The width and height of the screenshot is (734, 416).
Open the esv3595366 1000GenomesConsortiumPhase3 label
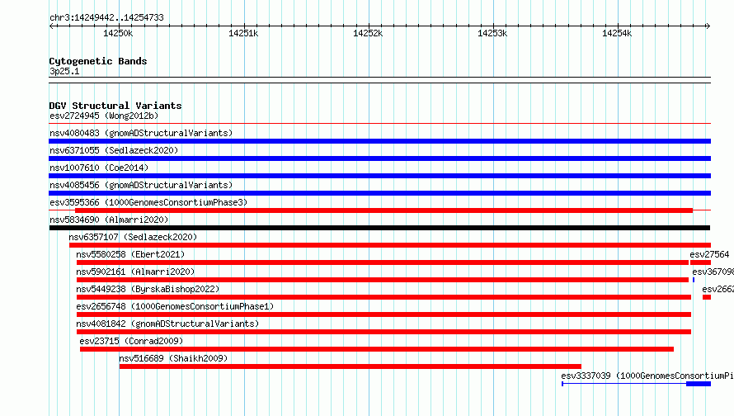click(148, 202)
